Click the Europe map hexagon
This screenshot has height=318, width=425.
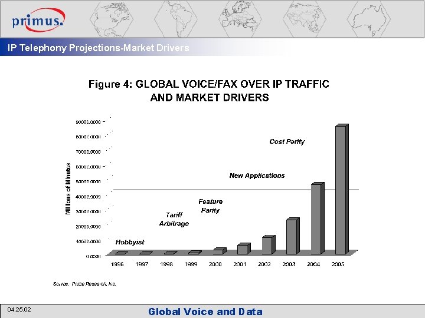pos(240,19)
